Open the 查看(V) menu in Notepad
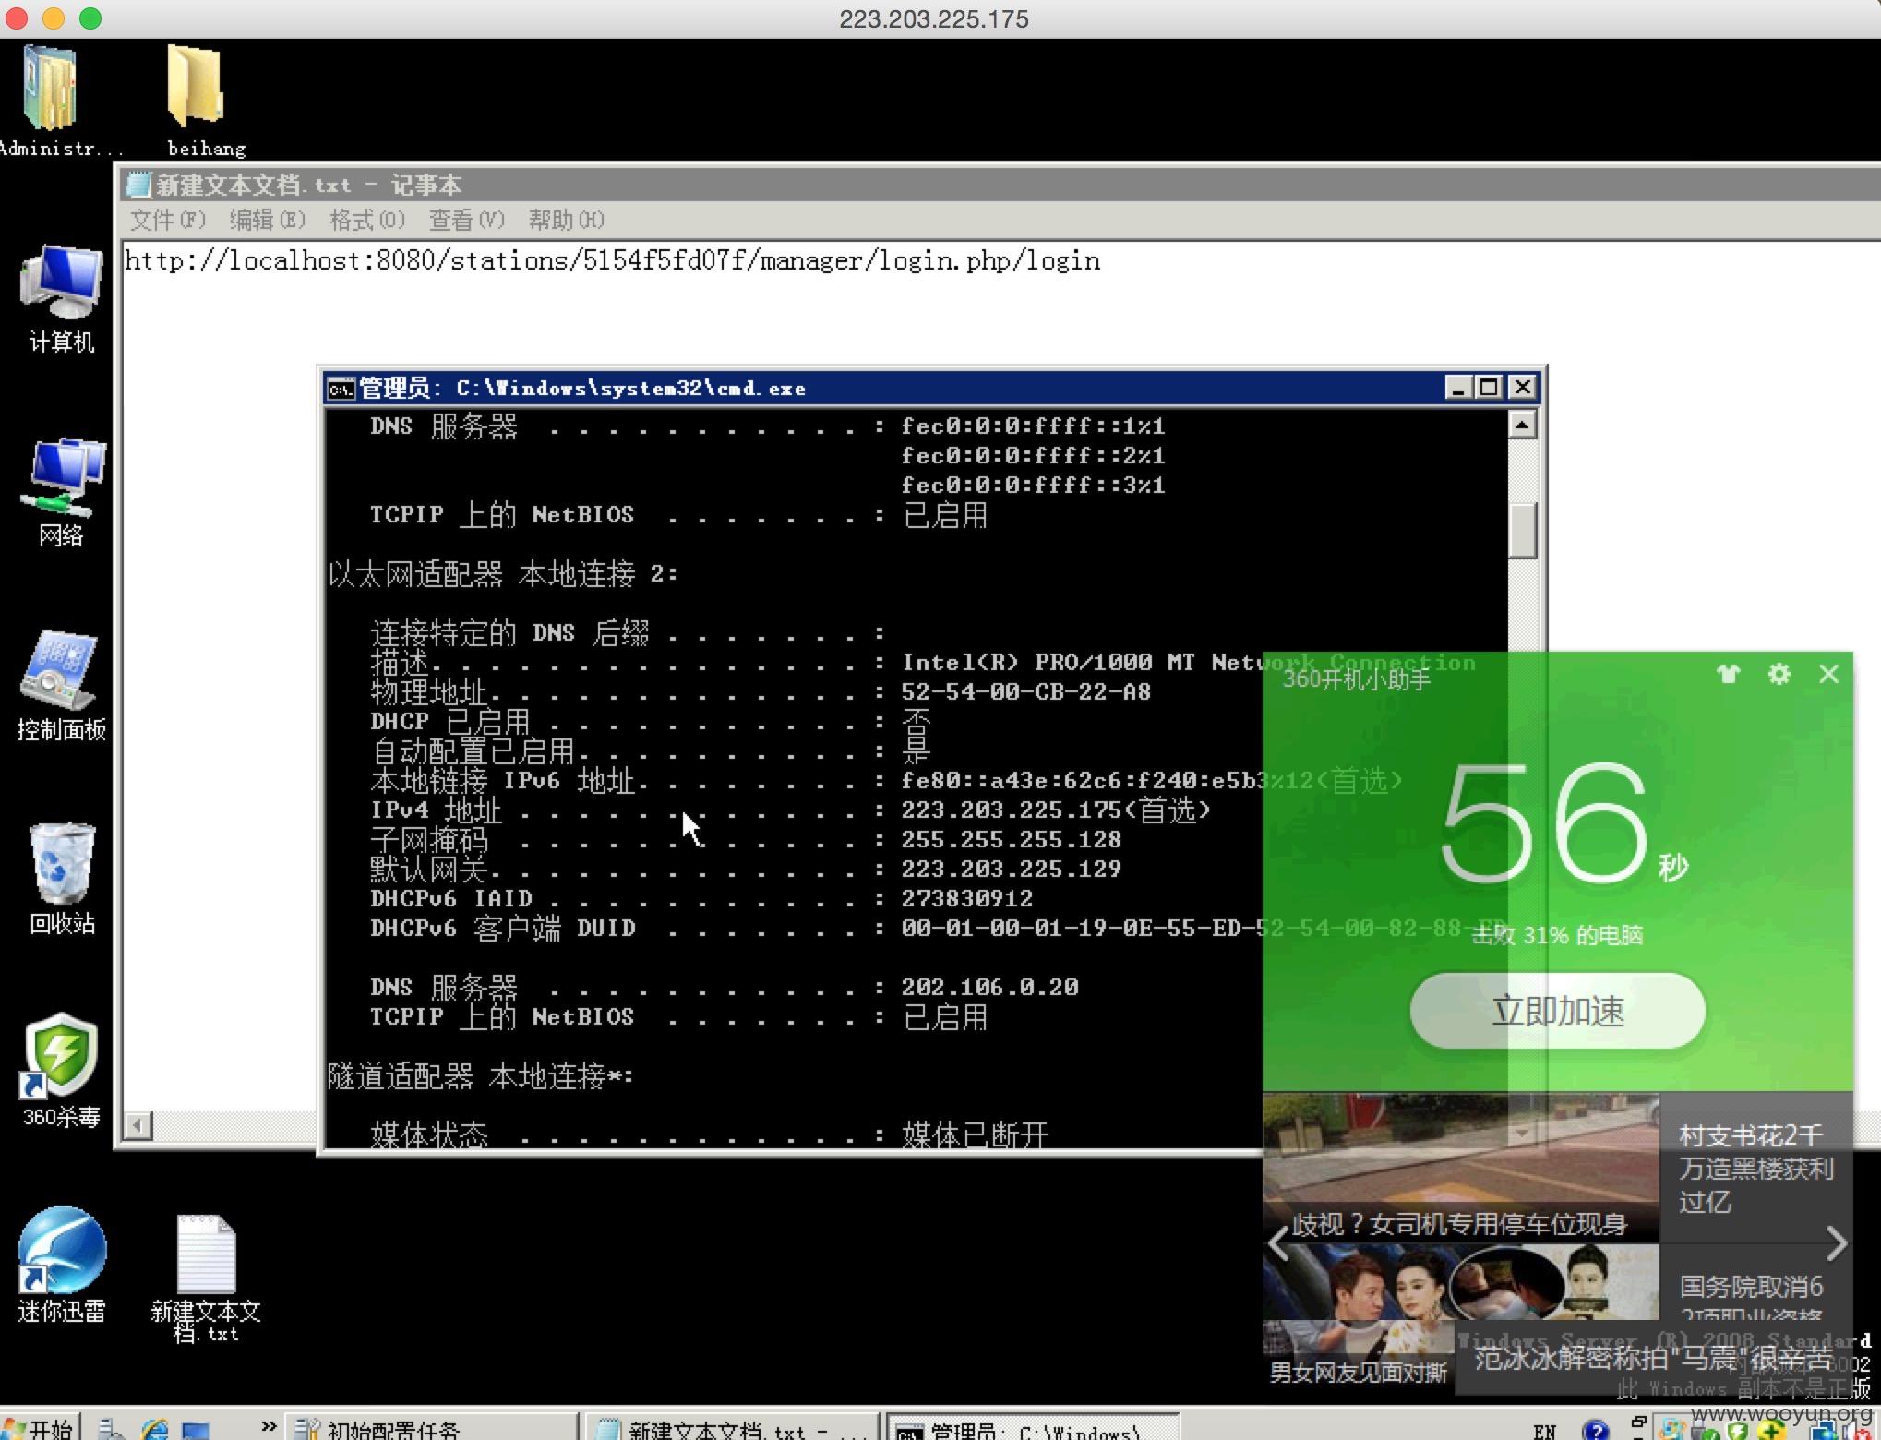This screenshot has height=1440, width=1881. pos(466,220)
